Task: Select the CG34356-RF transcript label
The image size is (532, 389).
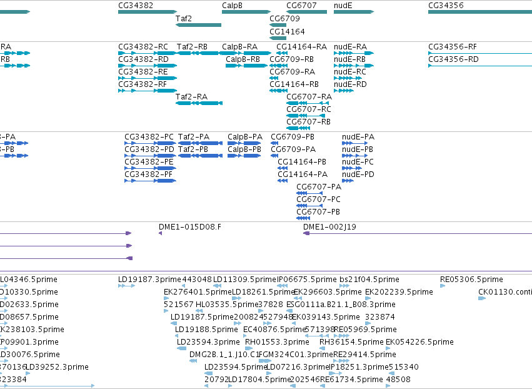Action: (452, 46)
